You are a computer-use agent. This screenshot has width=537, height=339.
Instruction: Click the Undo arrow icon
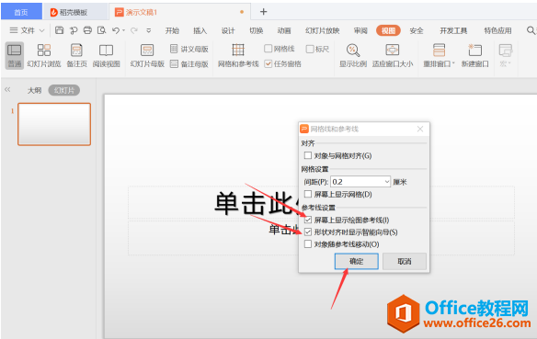116,30
